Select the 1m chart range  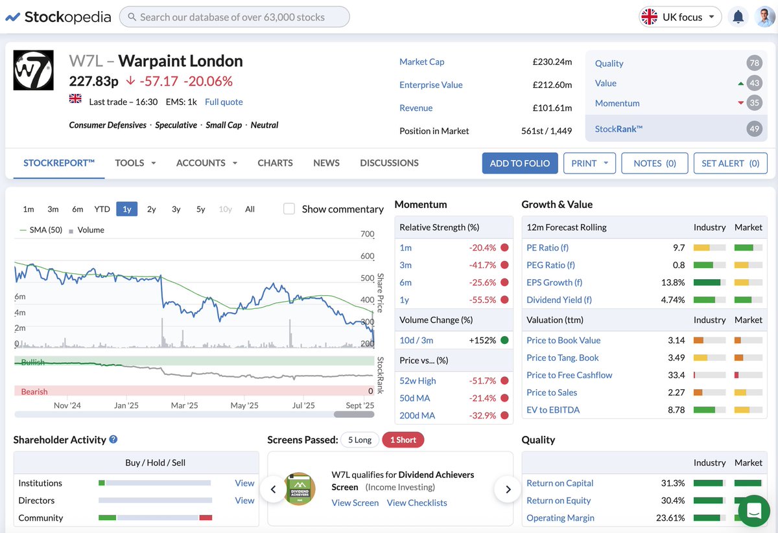[29, 209]
